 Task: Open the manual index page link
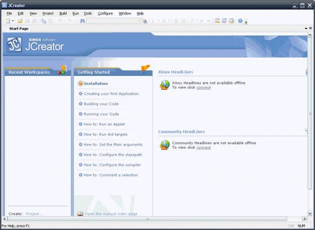click(111, 214)
